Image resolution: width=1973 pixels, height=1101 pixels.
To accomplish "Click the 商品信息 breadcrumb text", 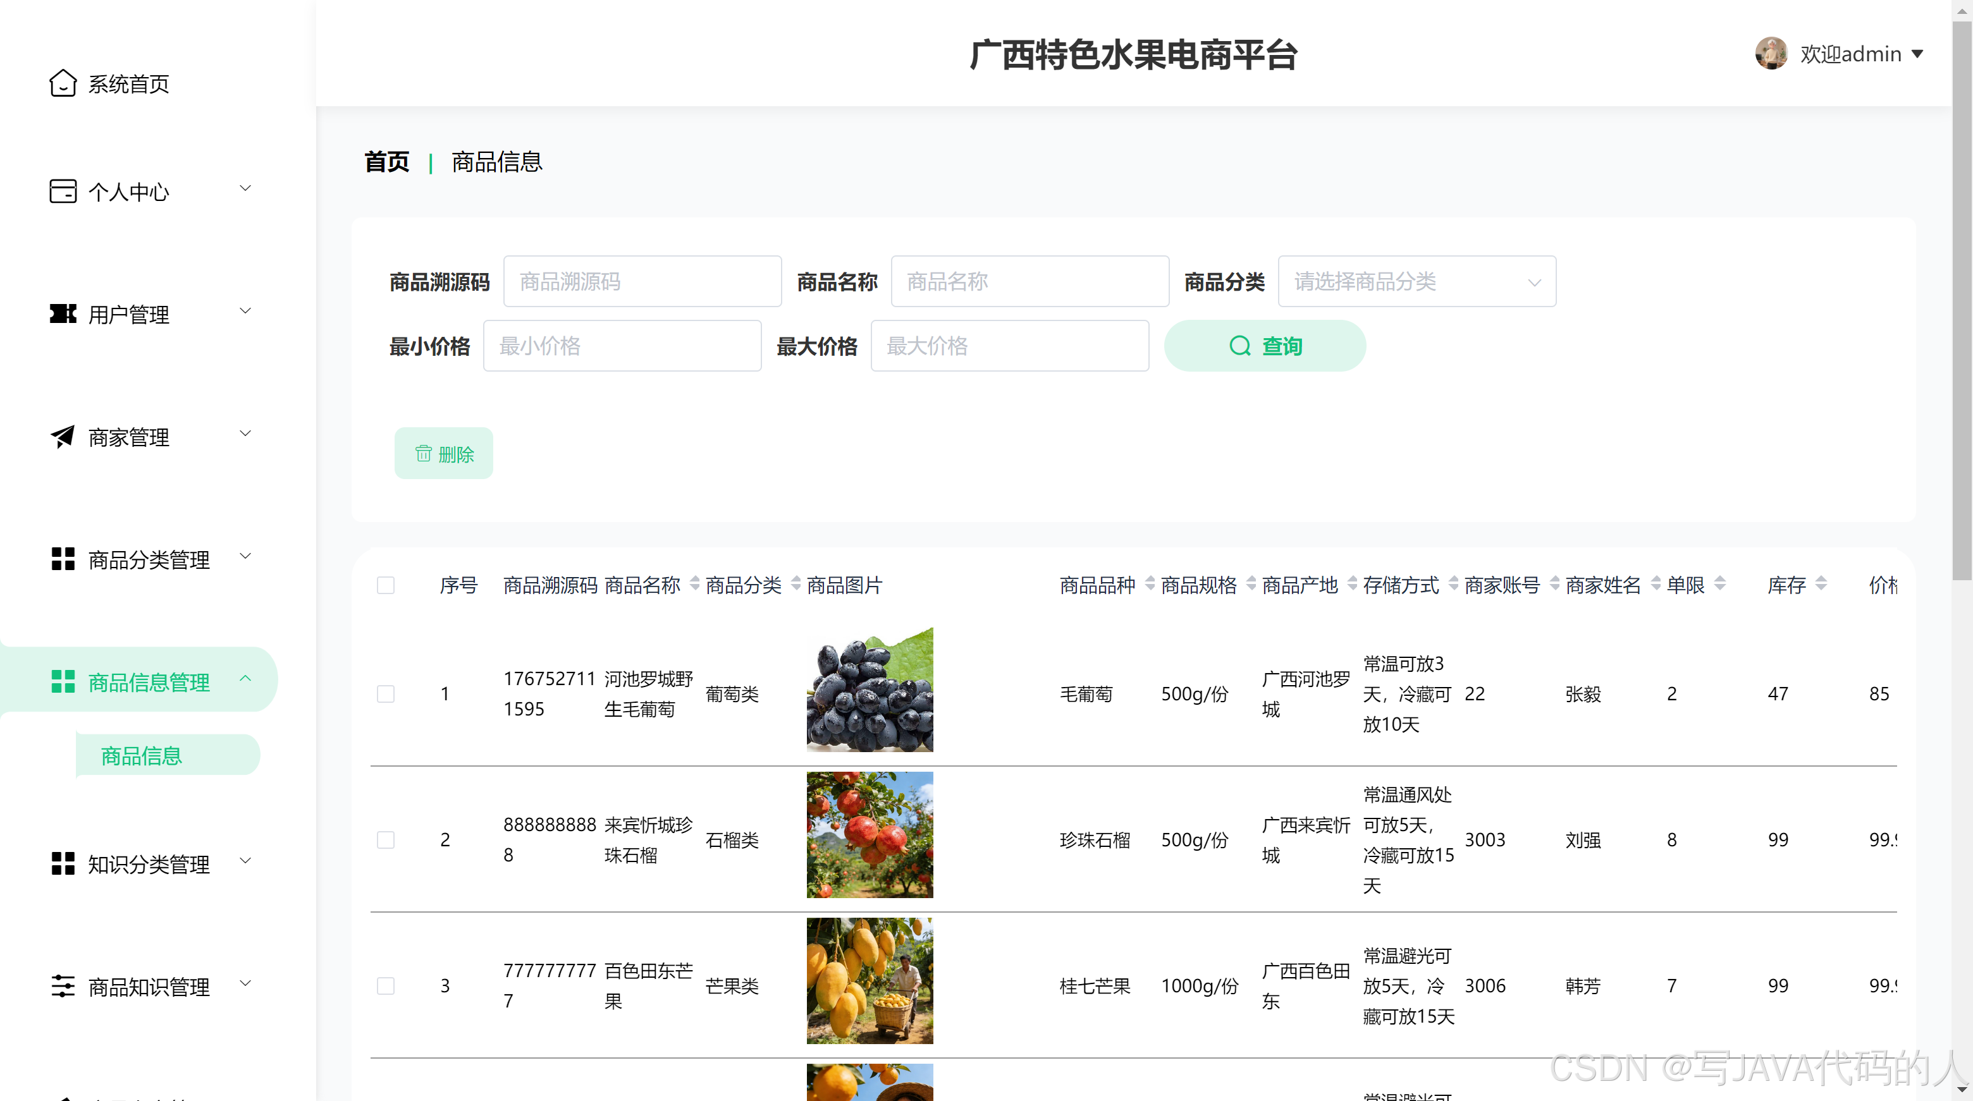I will pyautogui.click(x=496, y=162).
